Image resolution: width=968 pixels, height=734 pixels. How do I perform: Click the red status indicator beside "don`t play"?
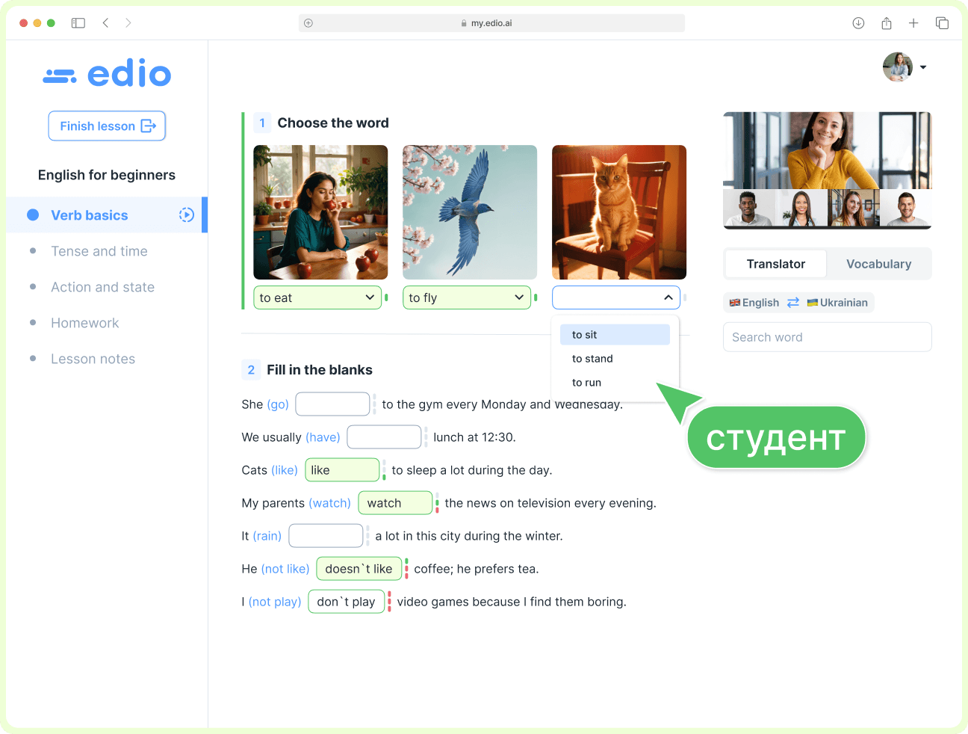pyautogui.click(x=391, y=601)
